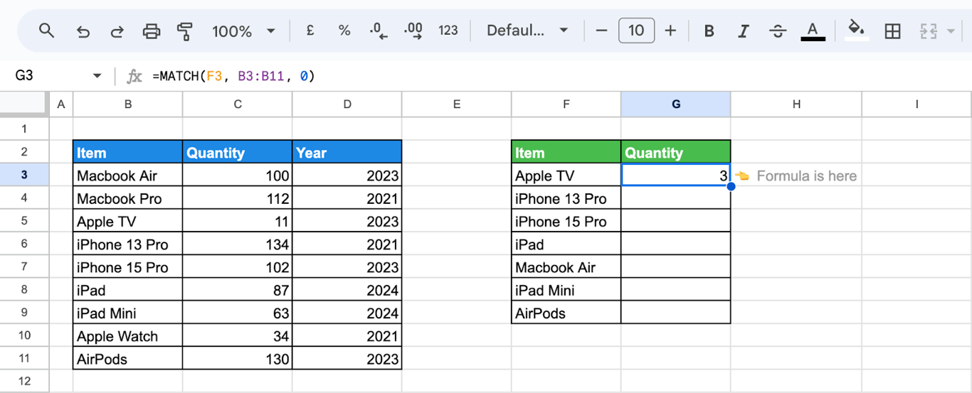
Task: Select row 3 header
Action: point(24,176)
